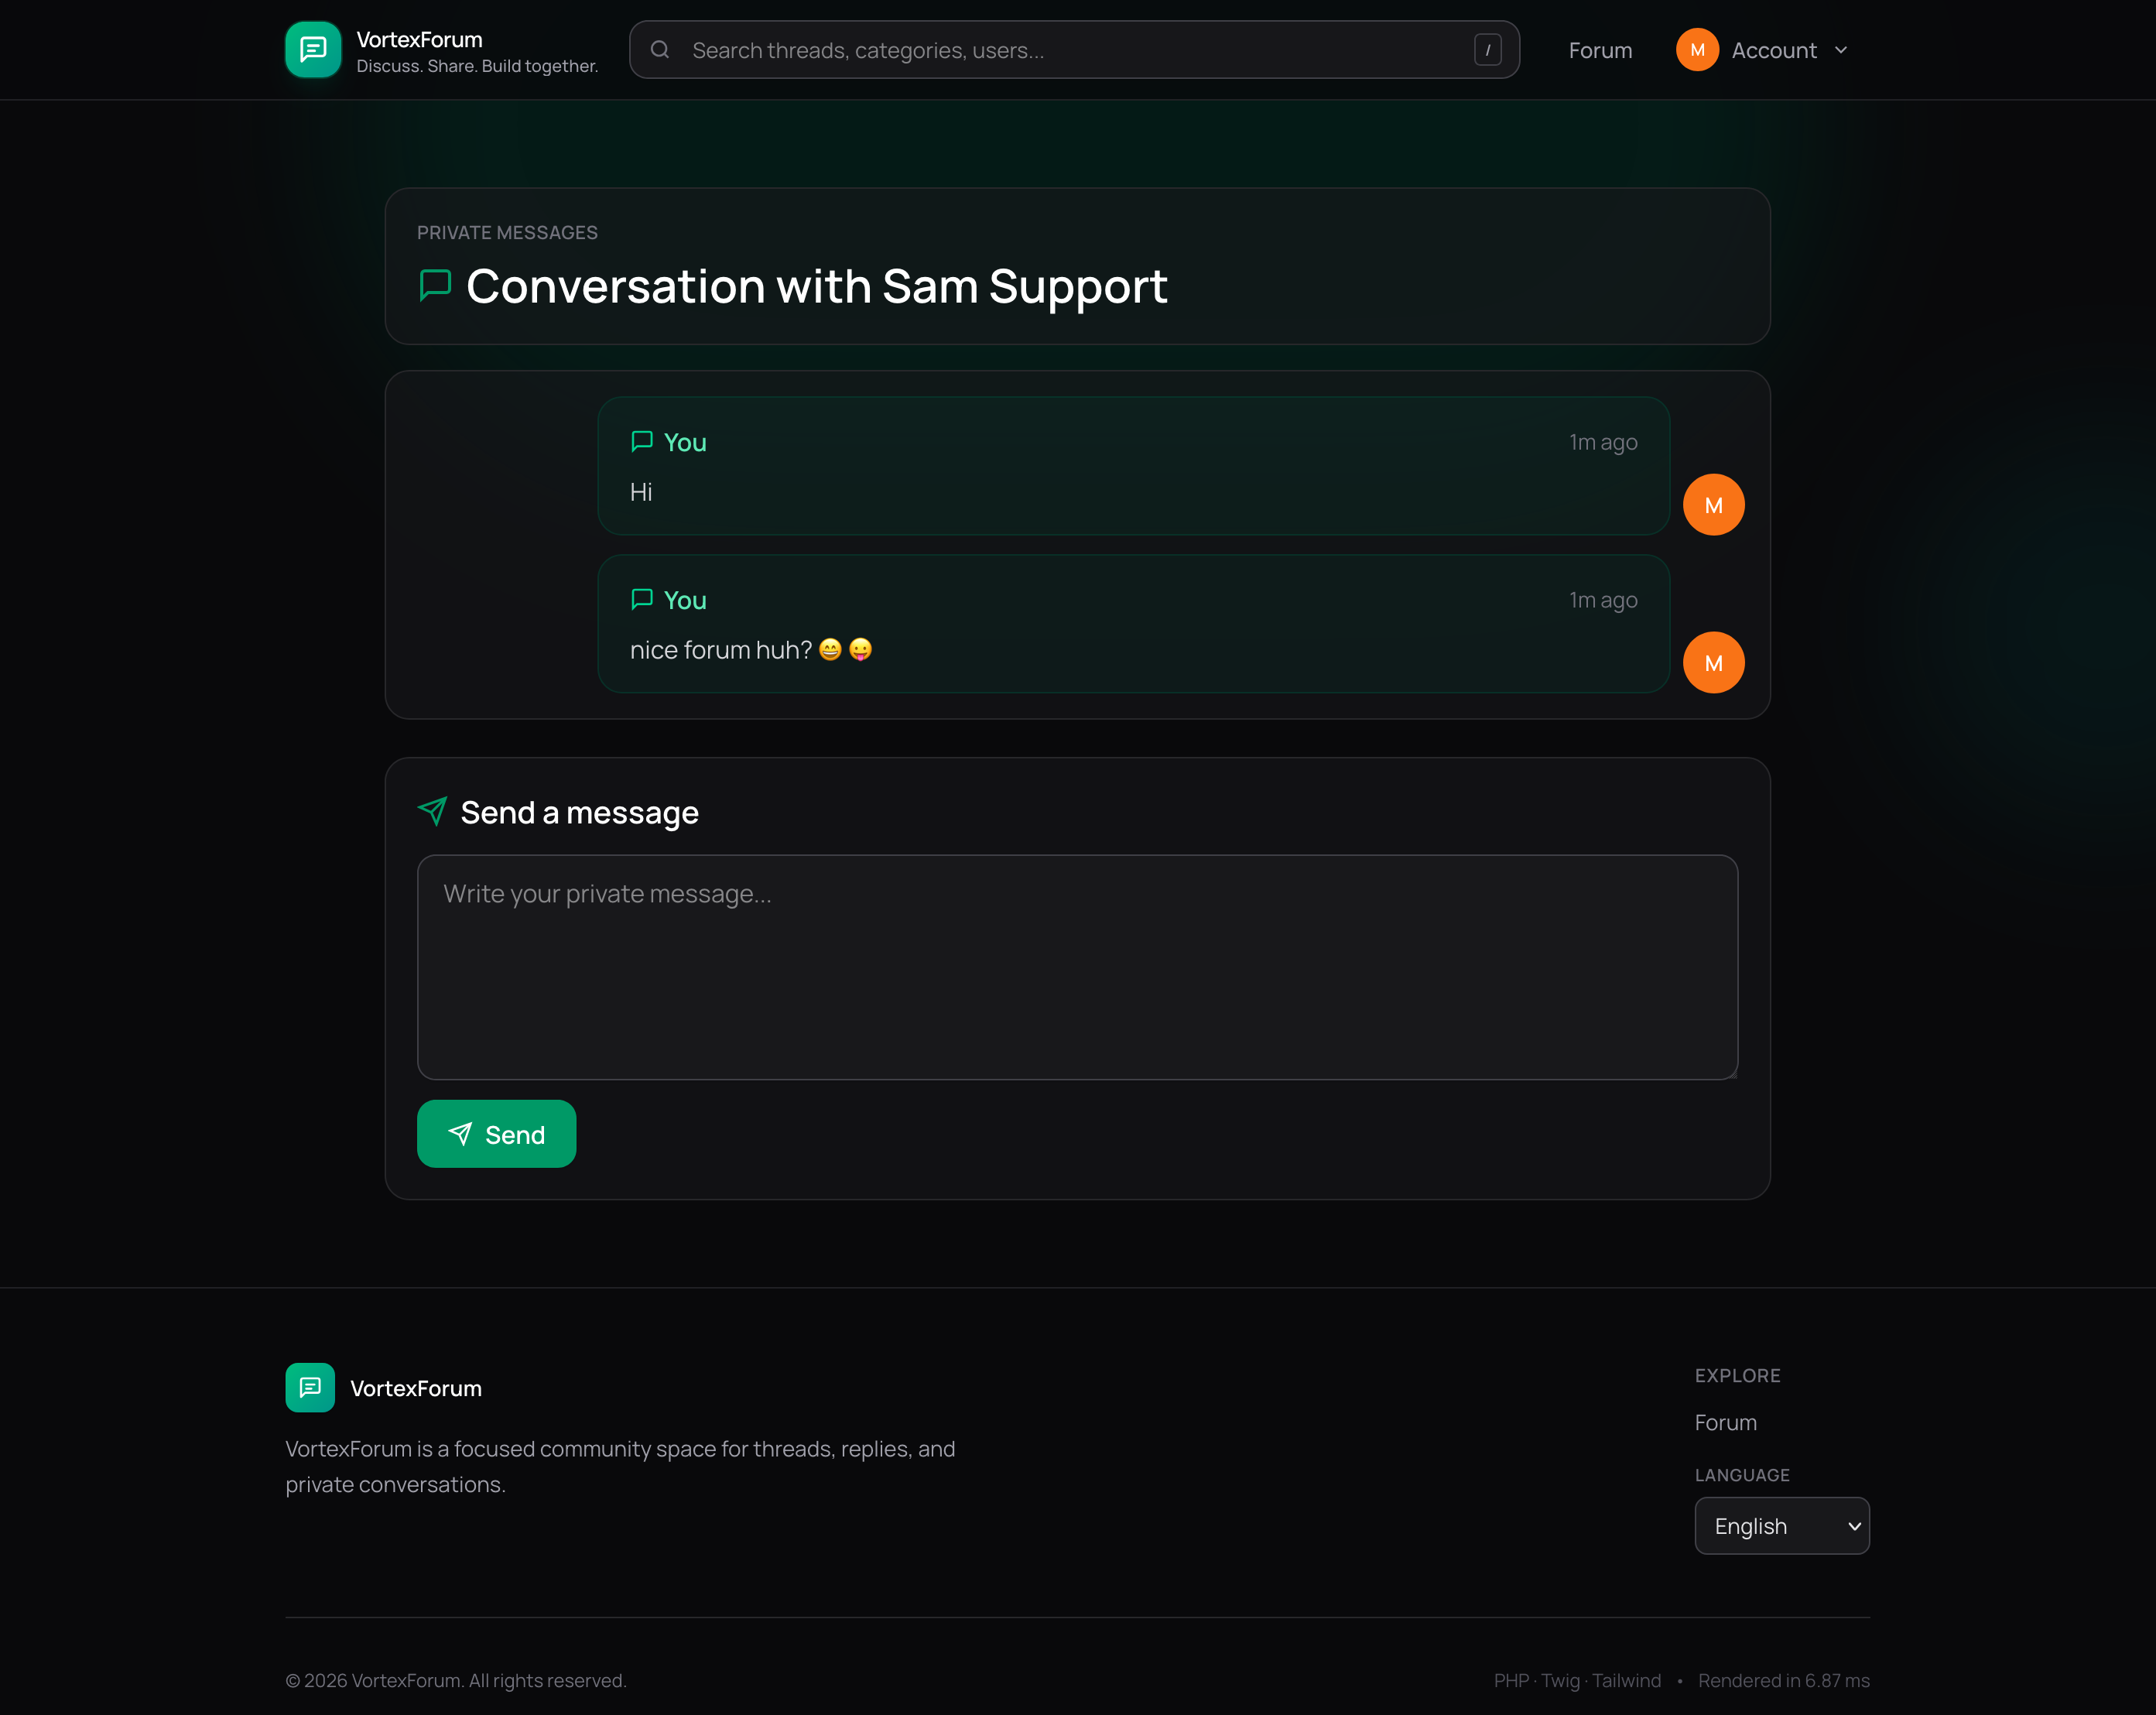Open the Account dropdown menu

tap(1774, 49)
